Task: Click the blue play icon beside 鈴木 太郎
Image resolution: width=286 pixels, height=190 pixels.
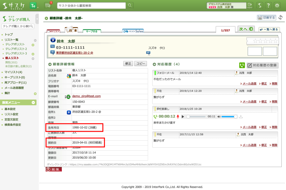Action: pos(53,40)
